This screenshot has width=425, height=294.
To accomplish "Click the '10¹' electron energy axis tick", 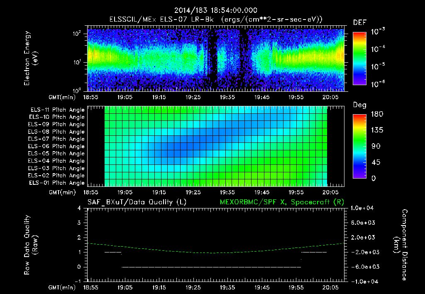I will 77,62.
